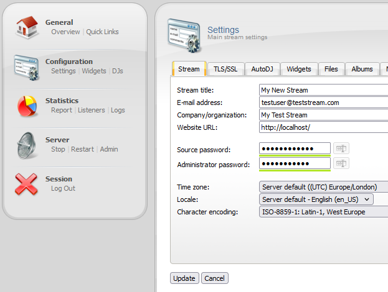Click the 'Stream title:' label

[x=195, y=90]
